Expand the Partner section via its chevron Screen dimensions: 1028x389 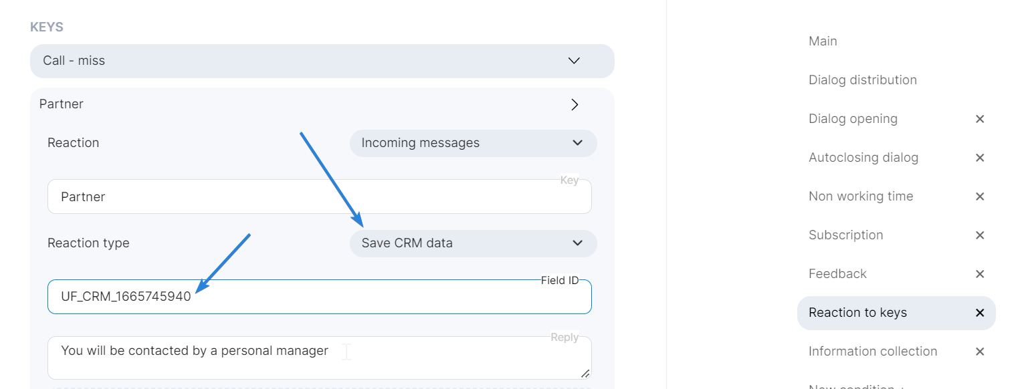click(574, 104)
